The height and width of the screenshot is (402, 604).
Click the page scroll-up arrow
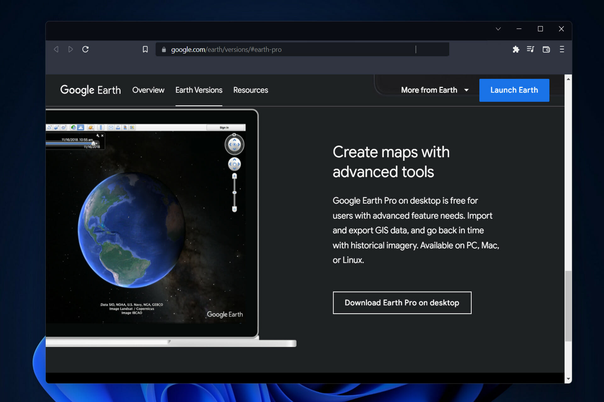click(568, 79)
